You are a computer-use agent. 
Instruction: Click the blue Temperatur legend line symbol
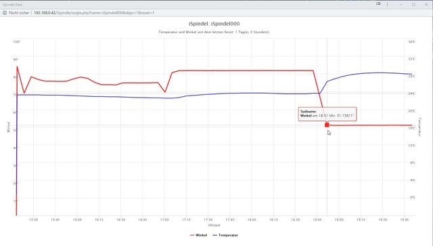[x=215, y=235]
